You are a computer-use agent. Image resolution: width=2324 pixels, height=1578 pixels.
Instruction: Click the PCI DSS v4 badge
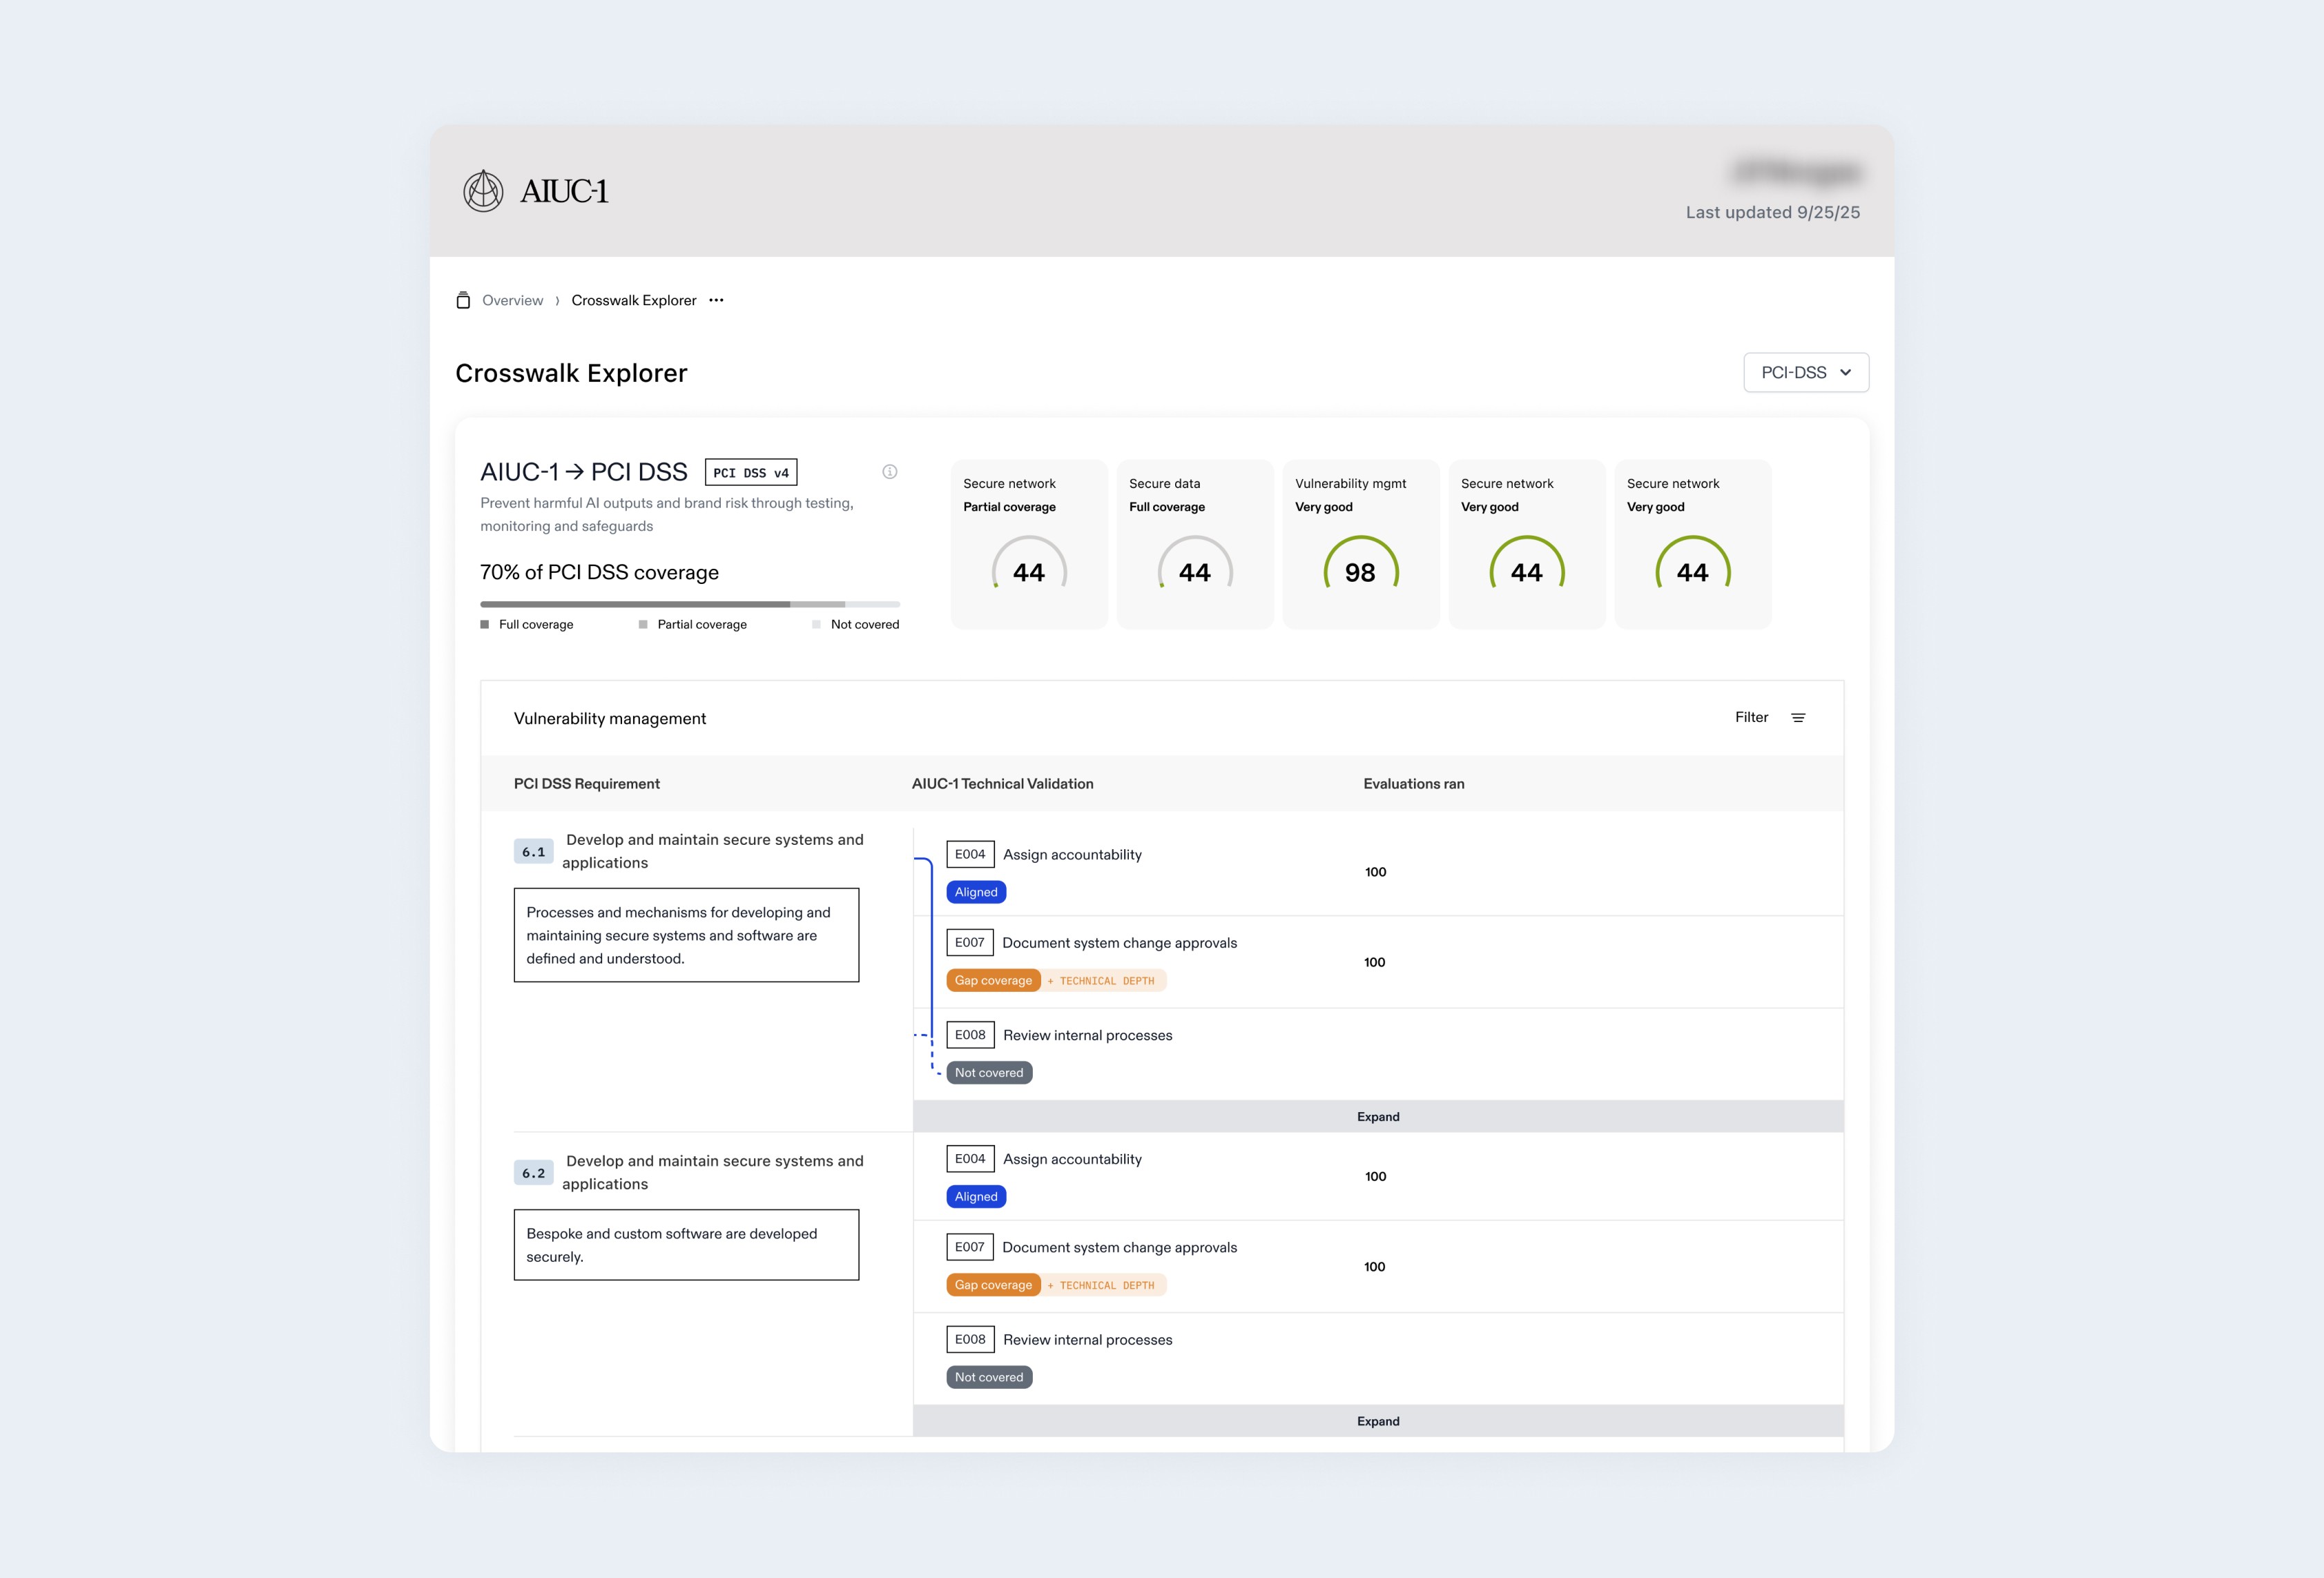[x=750, y=472]
